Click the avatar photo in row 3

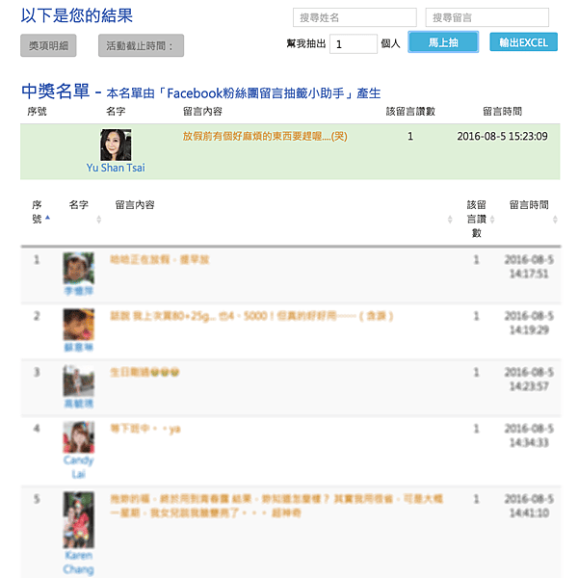tap(78, 381)
